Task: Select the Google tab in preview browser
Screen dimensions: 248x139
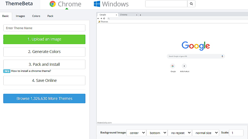Action: [108, 15]
